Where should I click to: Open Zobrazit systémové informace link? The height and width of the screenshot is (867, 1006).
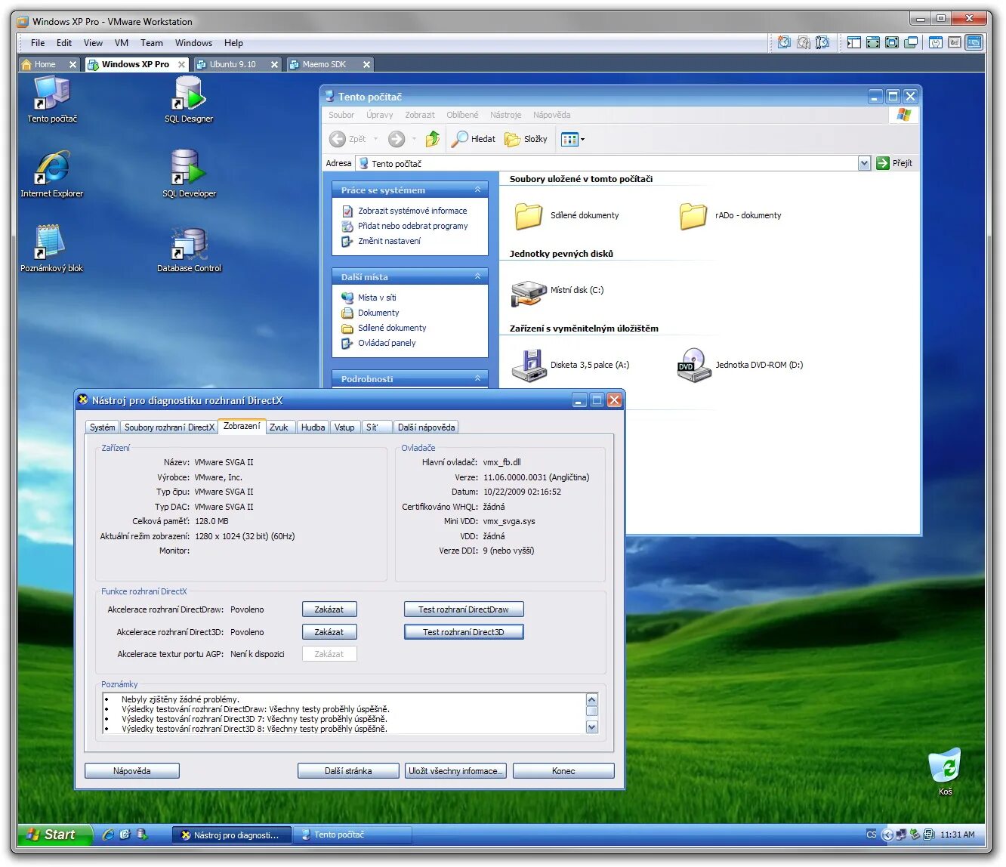412,211
